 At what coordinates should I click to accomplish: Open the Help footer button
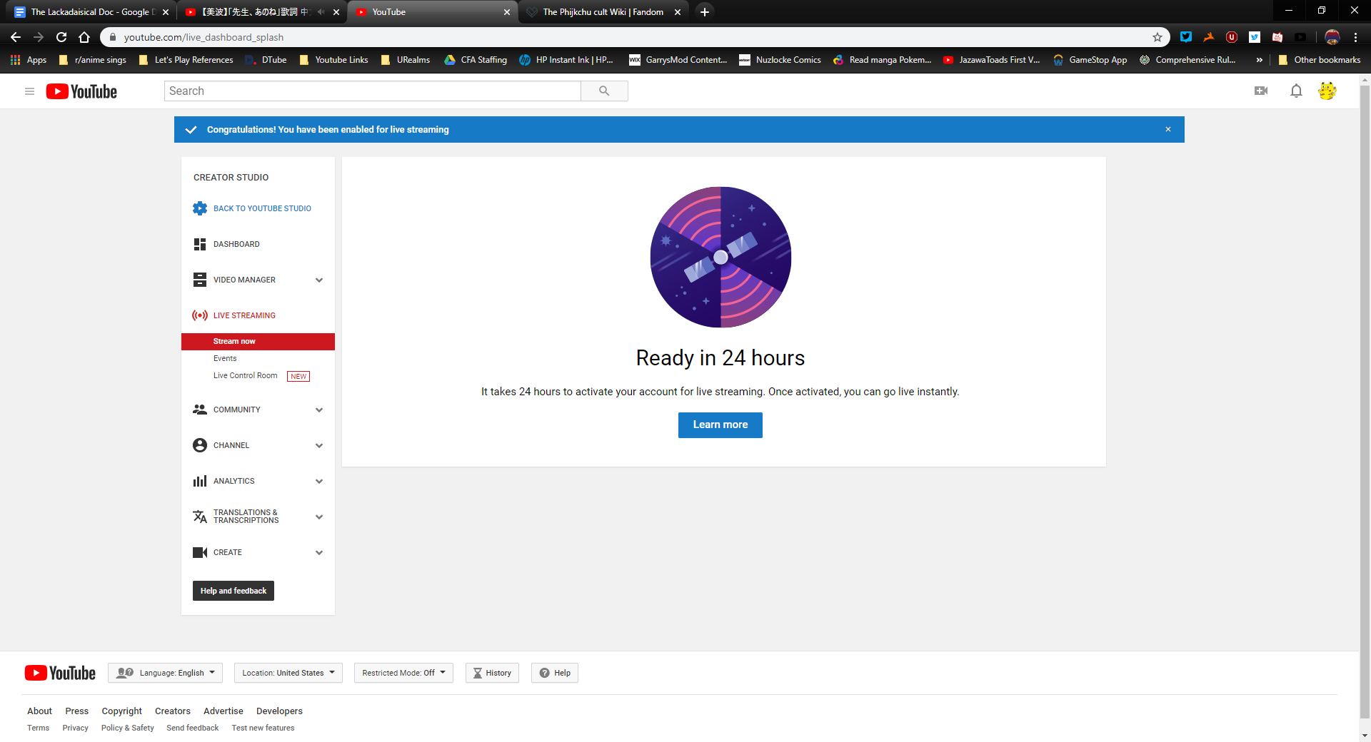554,673
